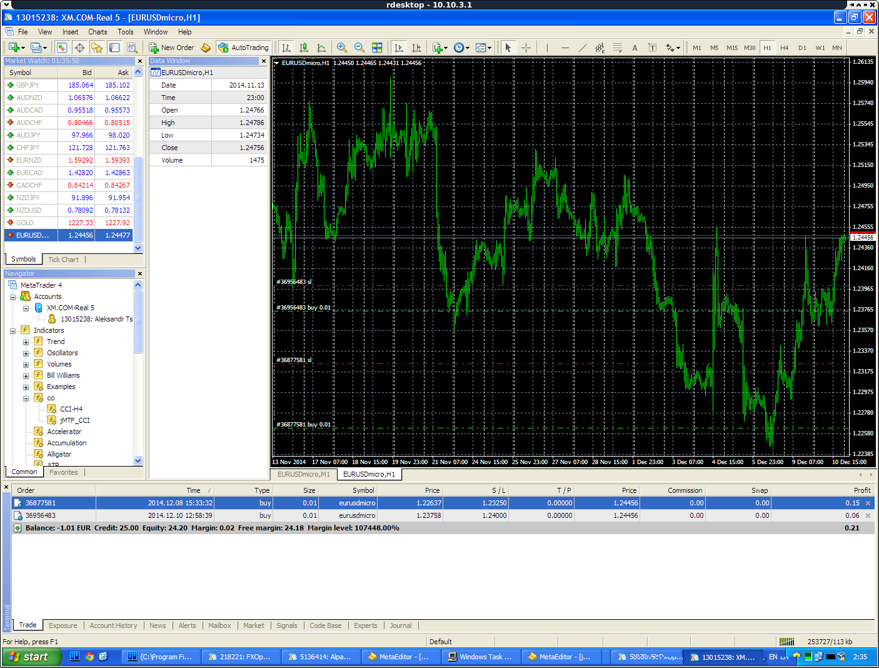Viewport: 879px width, 668px height.
Task: Select the text (A) tool
Action: (635, 48)
